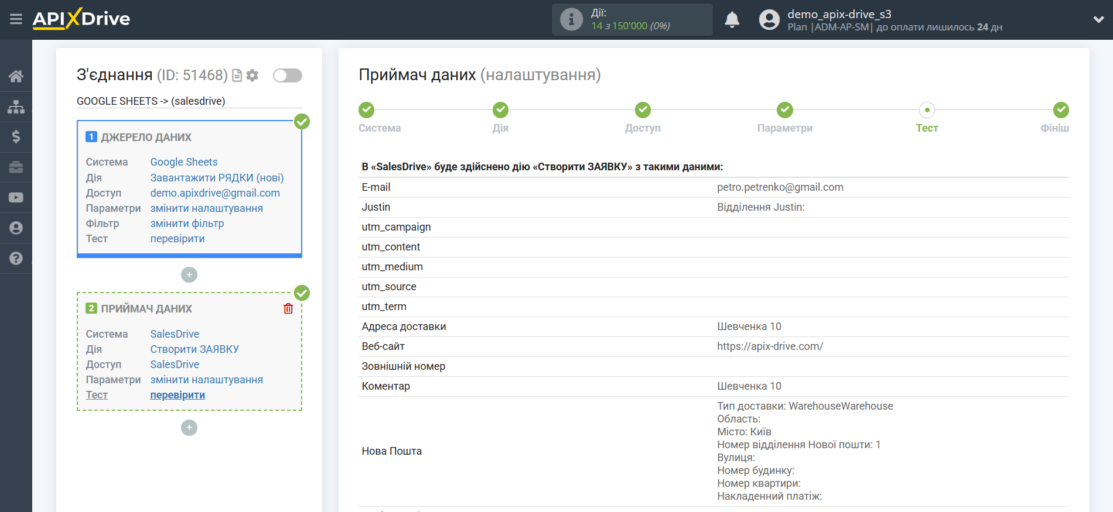Click the utm_campaign row label
This screenshot has width=1113, height=512.
pyautogui.click(x=396, y=227)
